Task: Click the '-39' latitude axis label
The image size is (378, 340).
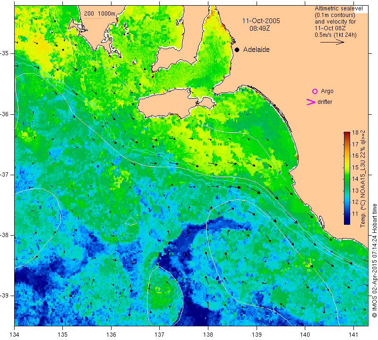Action: coord(4,296)
